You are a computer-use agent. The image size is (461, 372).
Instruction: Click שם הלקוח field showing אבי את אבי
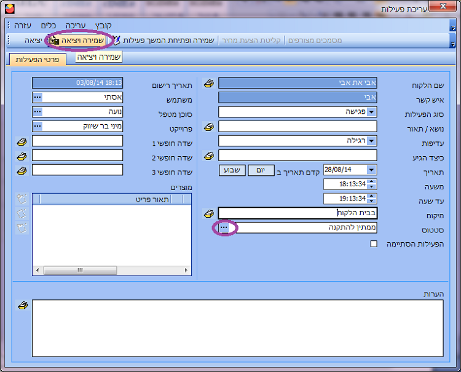(297, 83)
